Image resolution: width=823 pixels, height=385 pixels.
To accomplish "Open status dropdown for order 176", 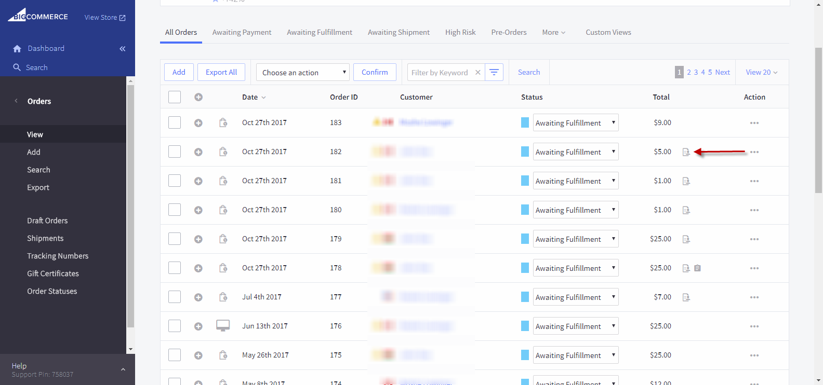I will [x=576, y=326].
